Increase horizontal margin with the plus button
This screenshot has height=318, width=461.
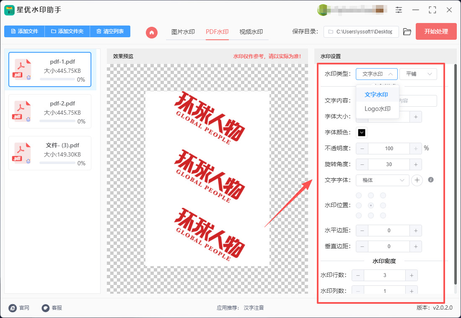point(416,231)
